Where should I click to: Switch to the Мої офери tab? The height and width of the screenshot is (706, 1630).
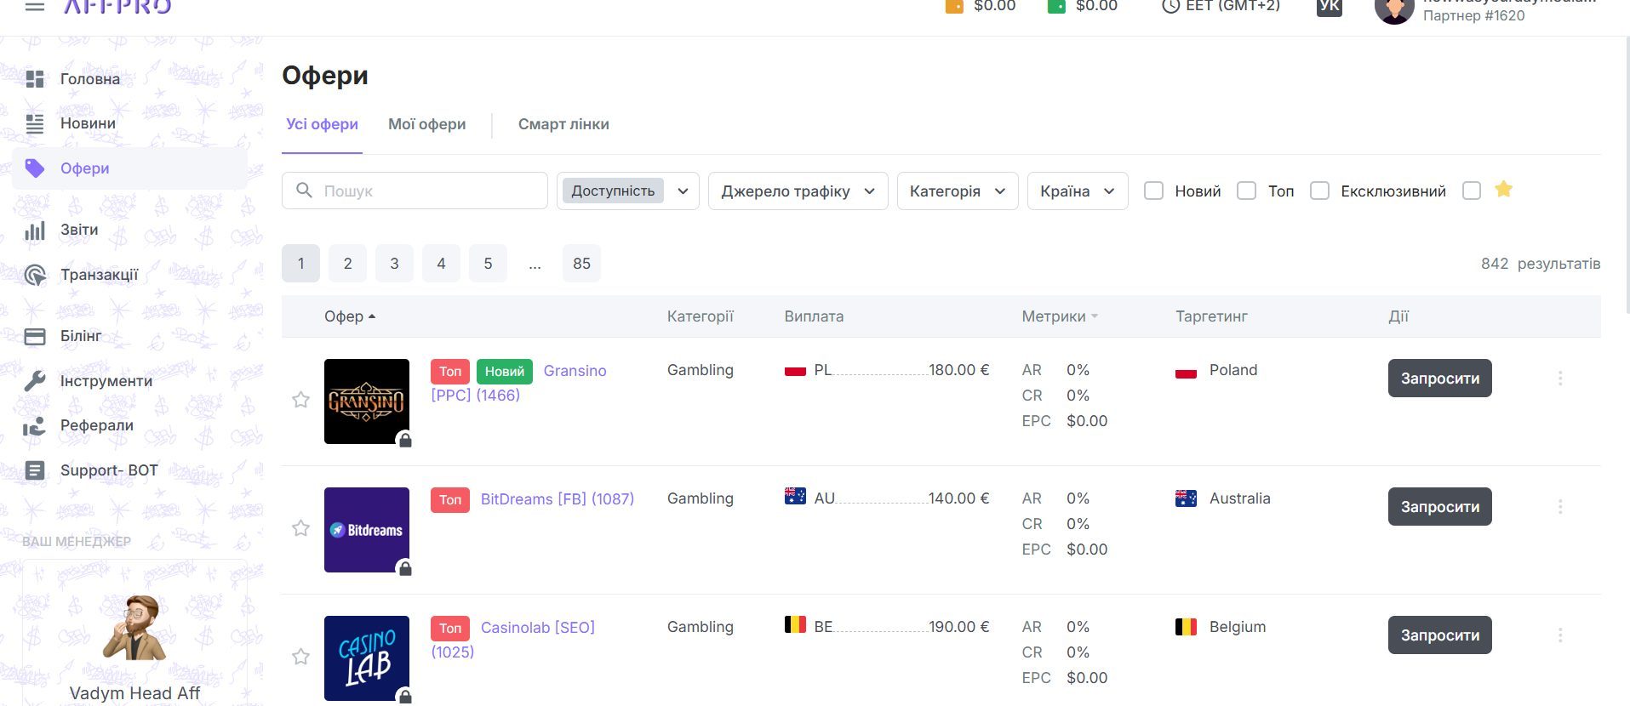click(426, 124)
